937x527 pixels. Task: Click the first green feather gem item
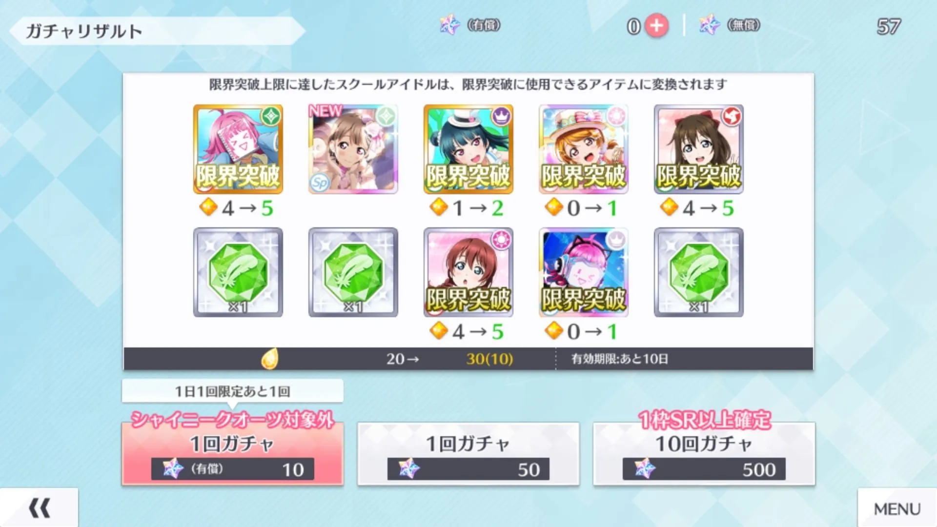[238, 272]
